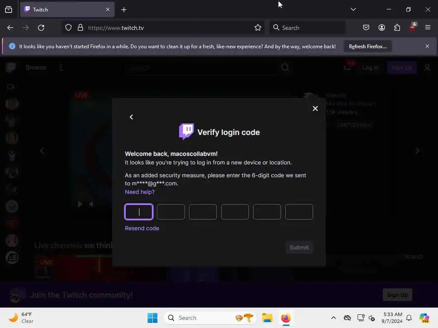Click the Refresh Firefox... button
This screenshot has height=328, width=438.
367,46
